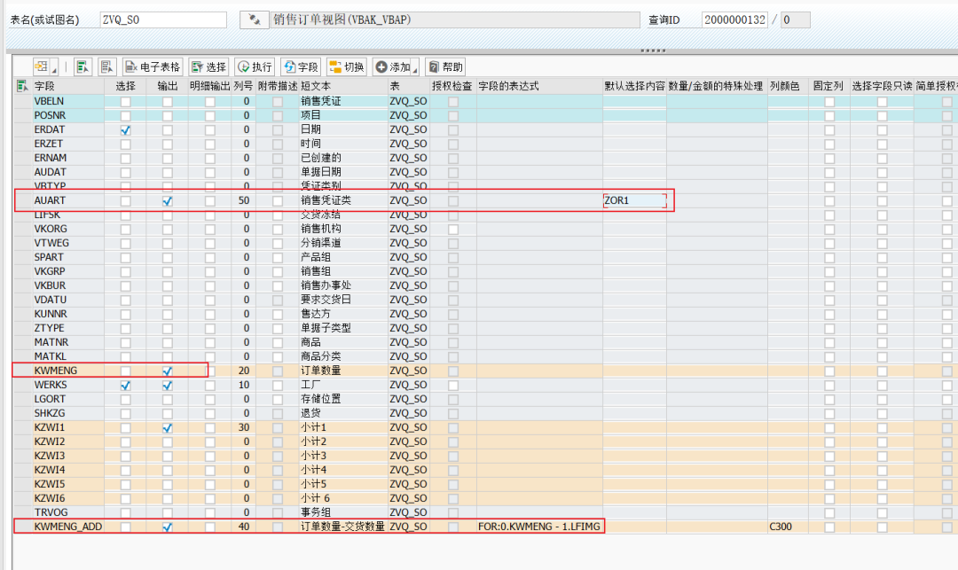This screenshot has width=958, height=570.
Task: Click the deselect-all rows toolbar icon
Action: (107, 66)
